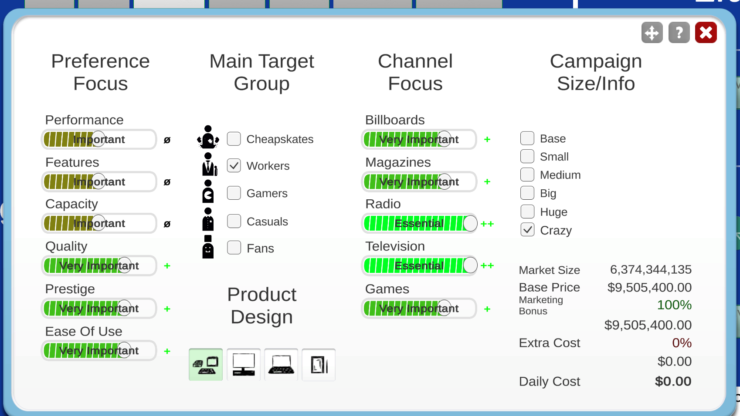Adjust the Performance preference slider
The image size is (740, 416).
(99, 139)
